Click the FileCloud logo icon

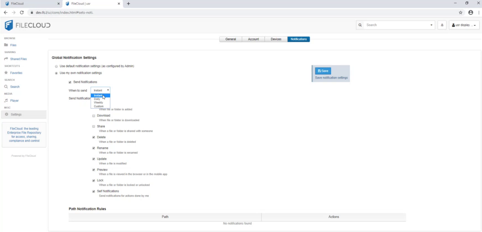click(x=9, y=25)
